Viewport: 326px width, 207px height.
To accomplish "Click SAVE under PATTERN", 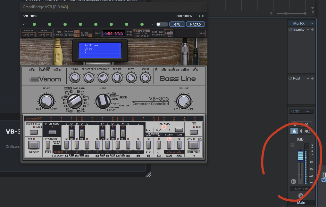I will click(x=32, y=35).
